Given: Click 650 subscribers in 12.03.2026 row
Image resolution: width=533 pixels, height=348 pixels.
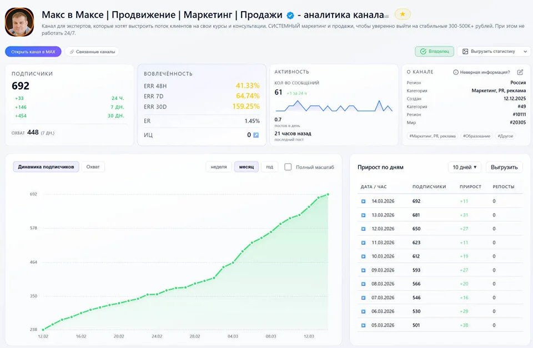Looking at the screenshot, I should (416, 229).
